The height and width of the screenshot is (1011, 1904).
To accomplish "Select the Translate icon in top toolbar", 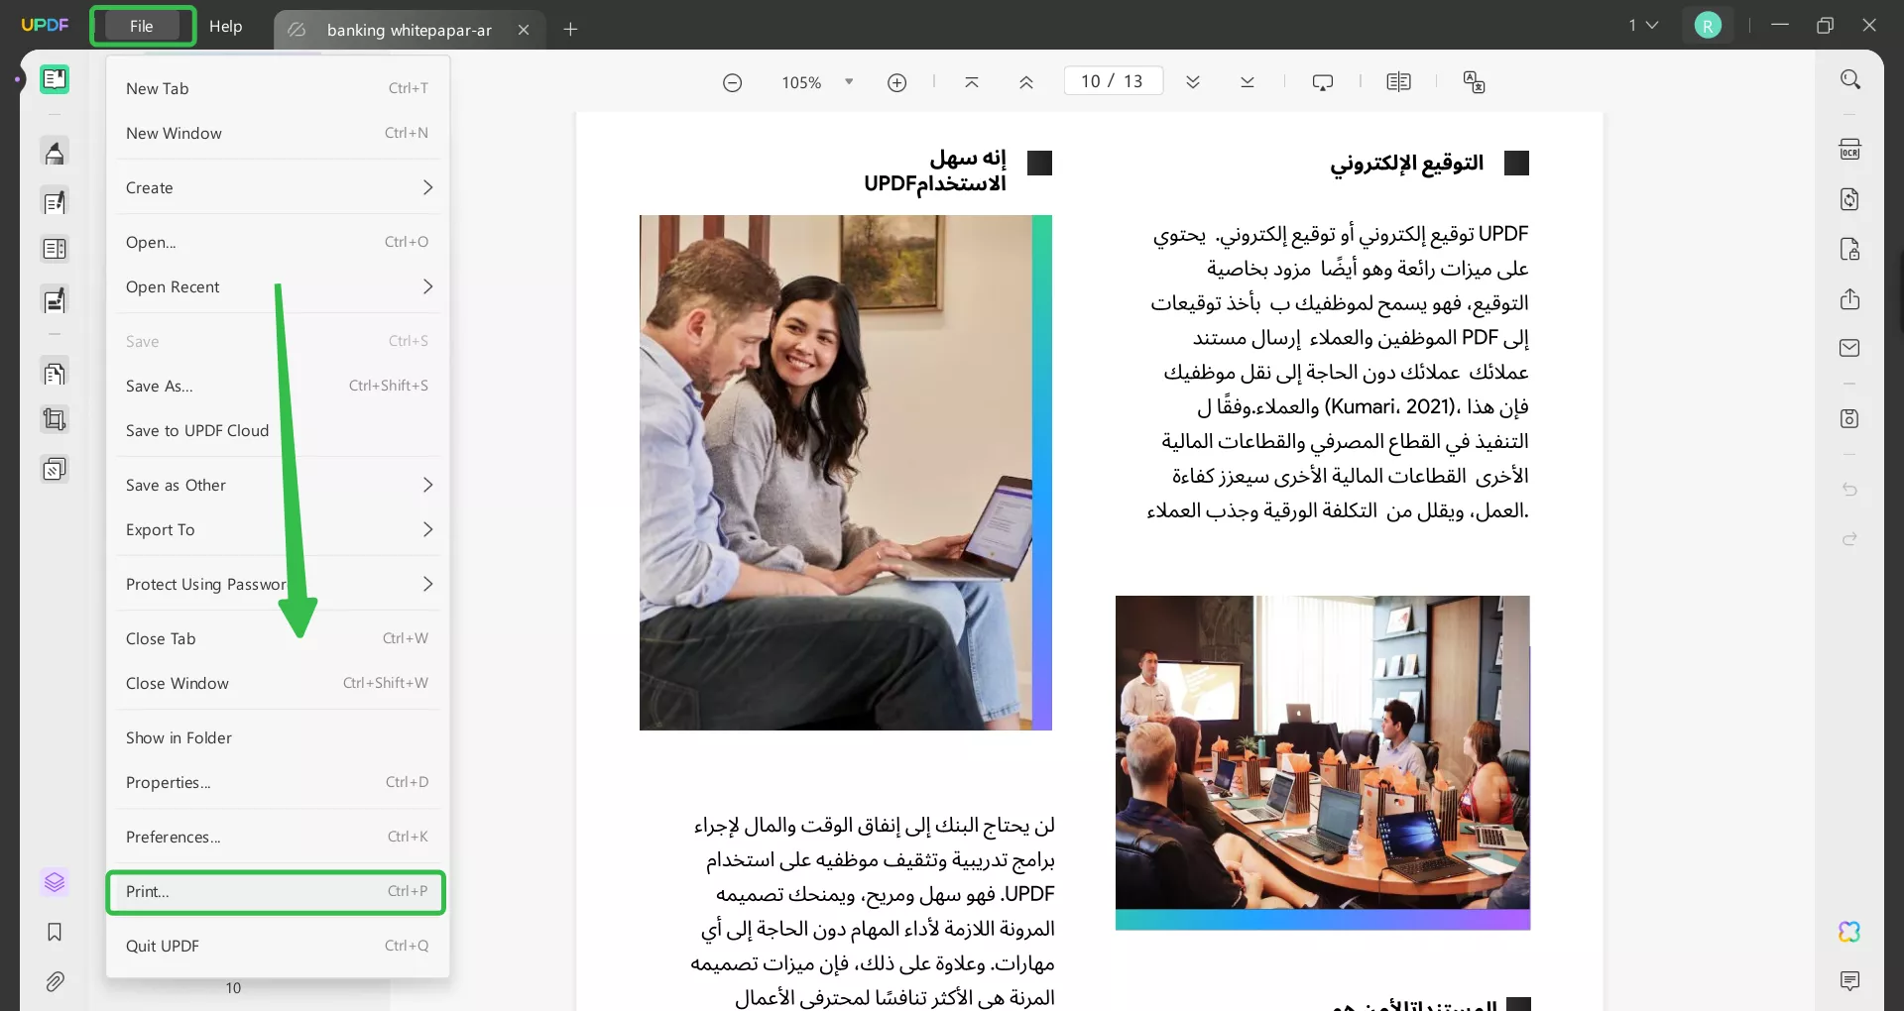I will 1475,82.
